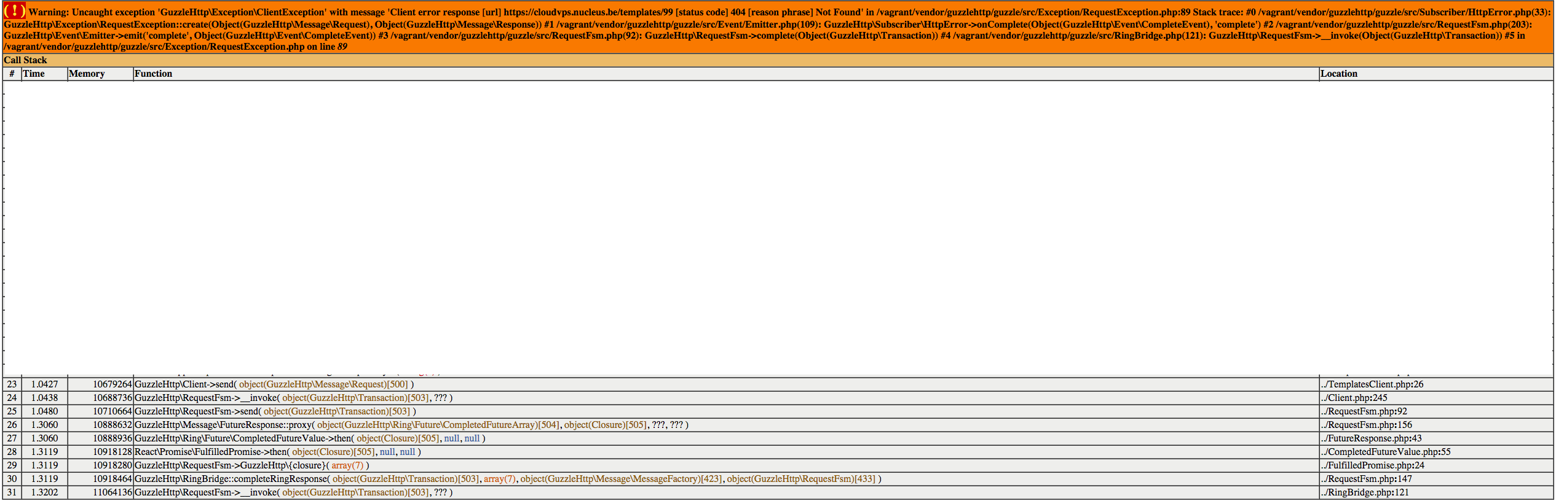
Task: Click row number 24 cell
Action: point(12,398)
